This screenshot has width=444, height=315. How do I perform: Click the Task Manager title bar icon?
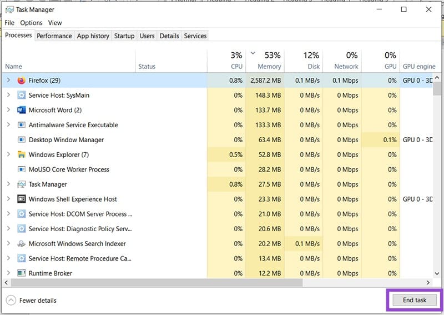(x=9, y=9)
